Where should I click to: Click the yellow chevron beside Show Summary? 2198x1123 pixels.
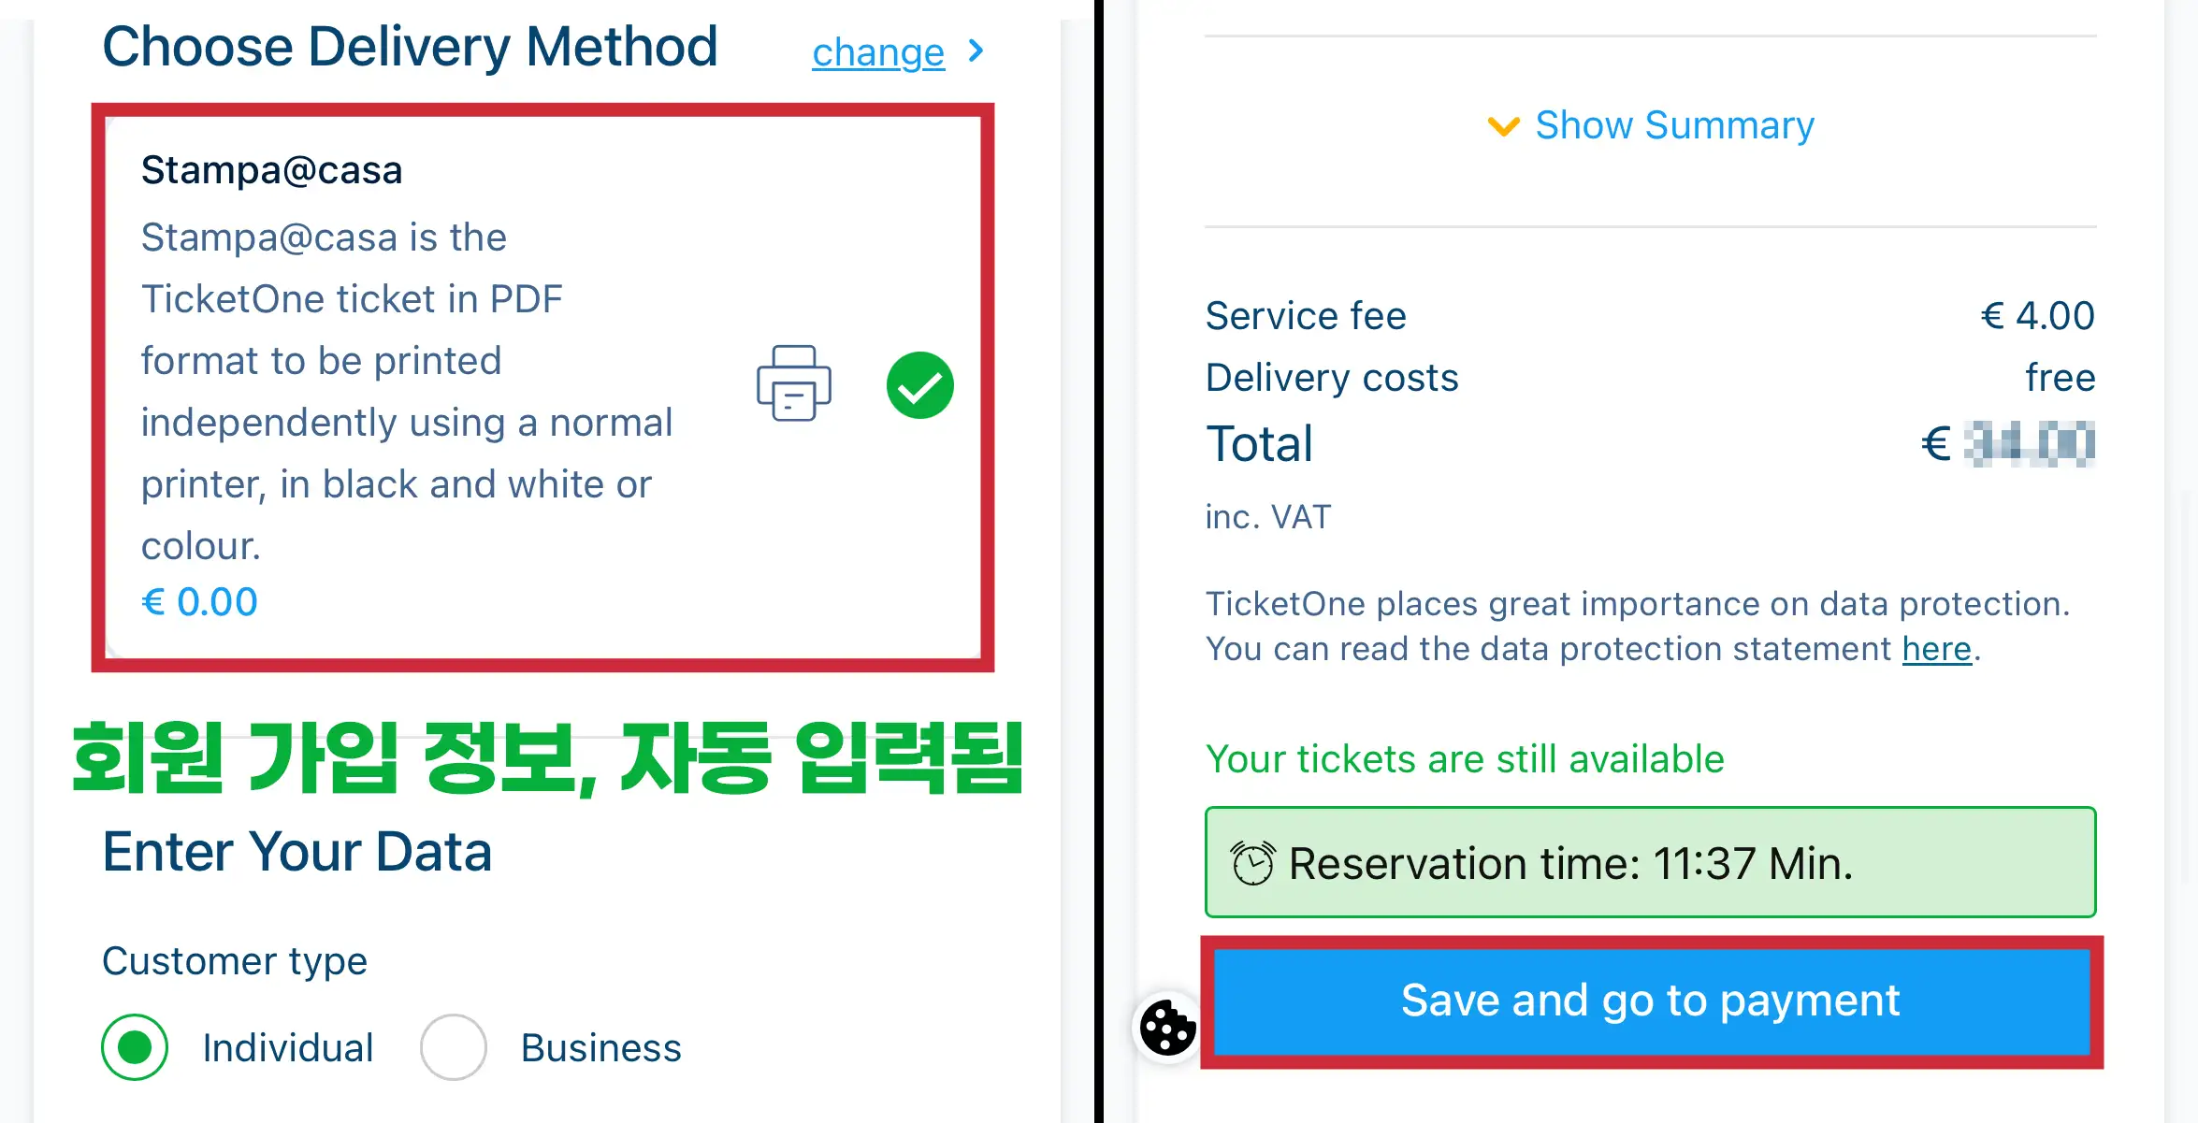click(1503, 125)
